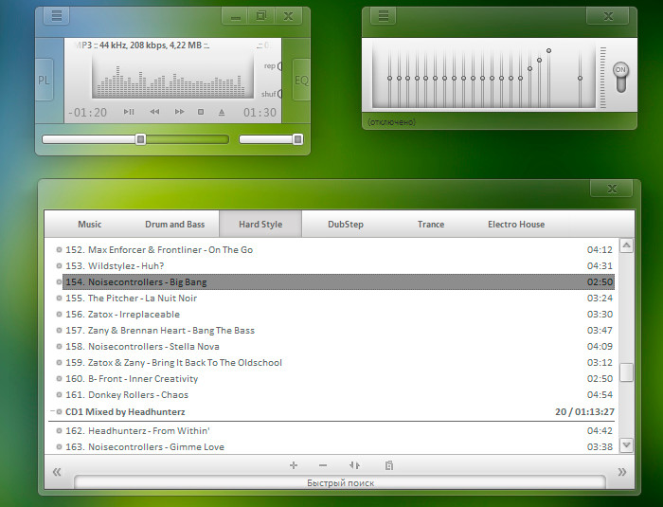
Task: Click the player window compact mode button
Action: tap(261, 16)
